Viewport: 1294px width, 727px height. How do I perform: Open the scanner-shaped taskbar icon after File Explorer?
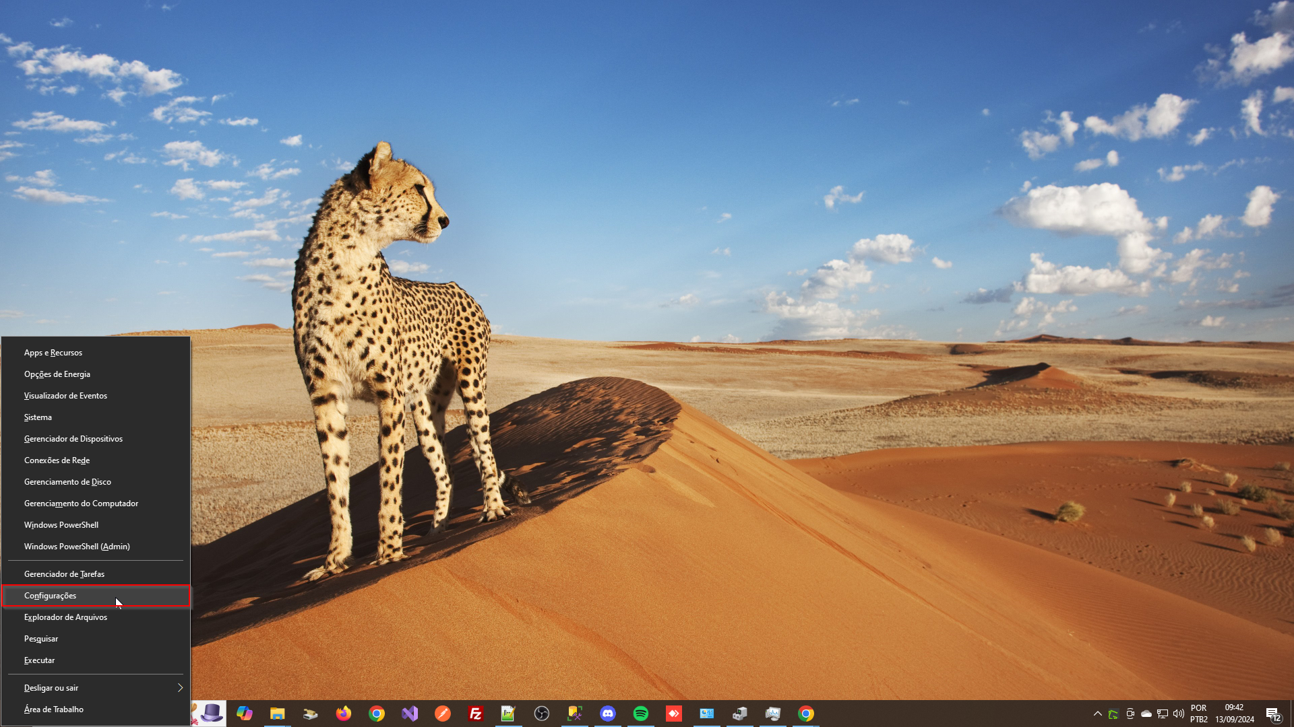[310, 714]
